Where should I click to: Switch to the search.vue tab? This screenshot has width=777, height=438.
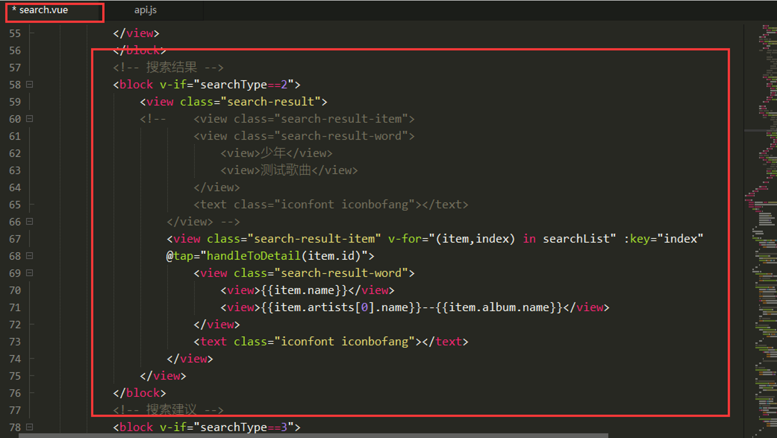pos(44,10)
